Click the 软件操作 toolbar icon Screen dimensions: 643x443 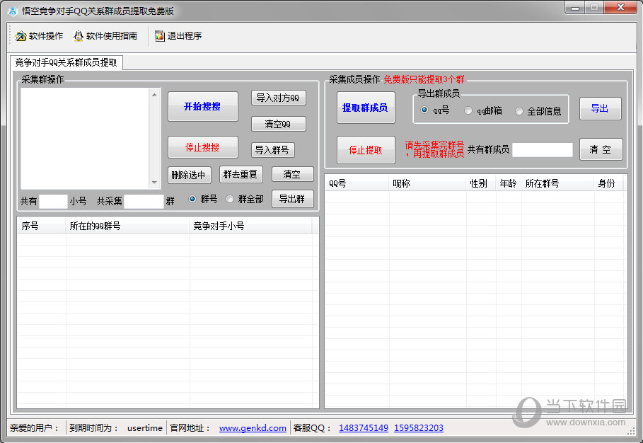coord(21,36)
